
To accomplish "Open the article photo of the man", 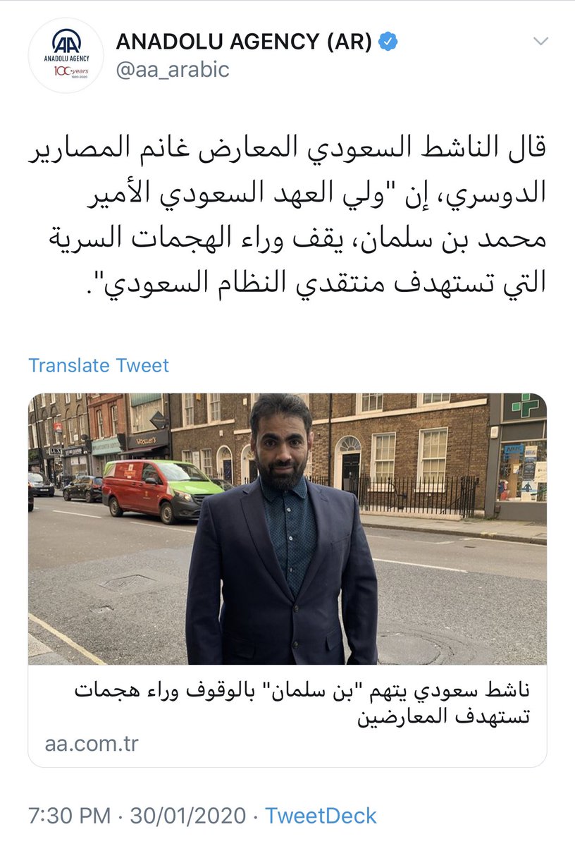I will 287,529.
